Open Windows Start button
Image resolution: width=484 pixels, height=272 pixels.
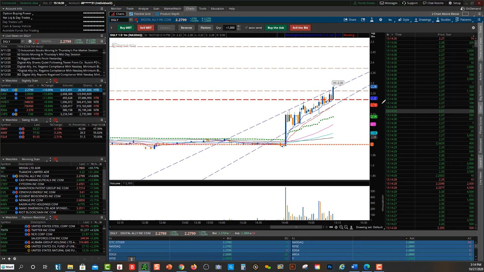pos(8,267)
